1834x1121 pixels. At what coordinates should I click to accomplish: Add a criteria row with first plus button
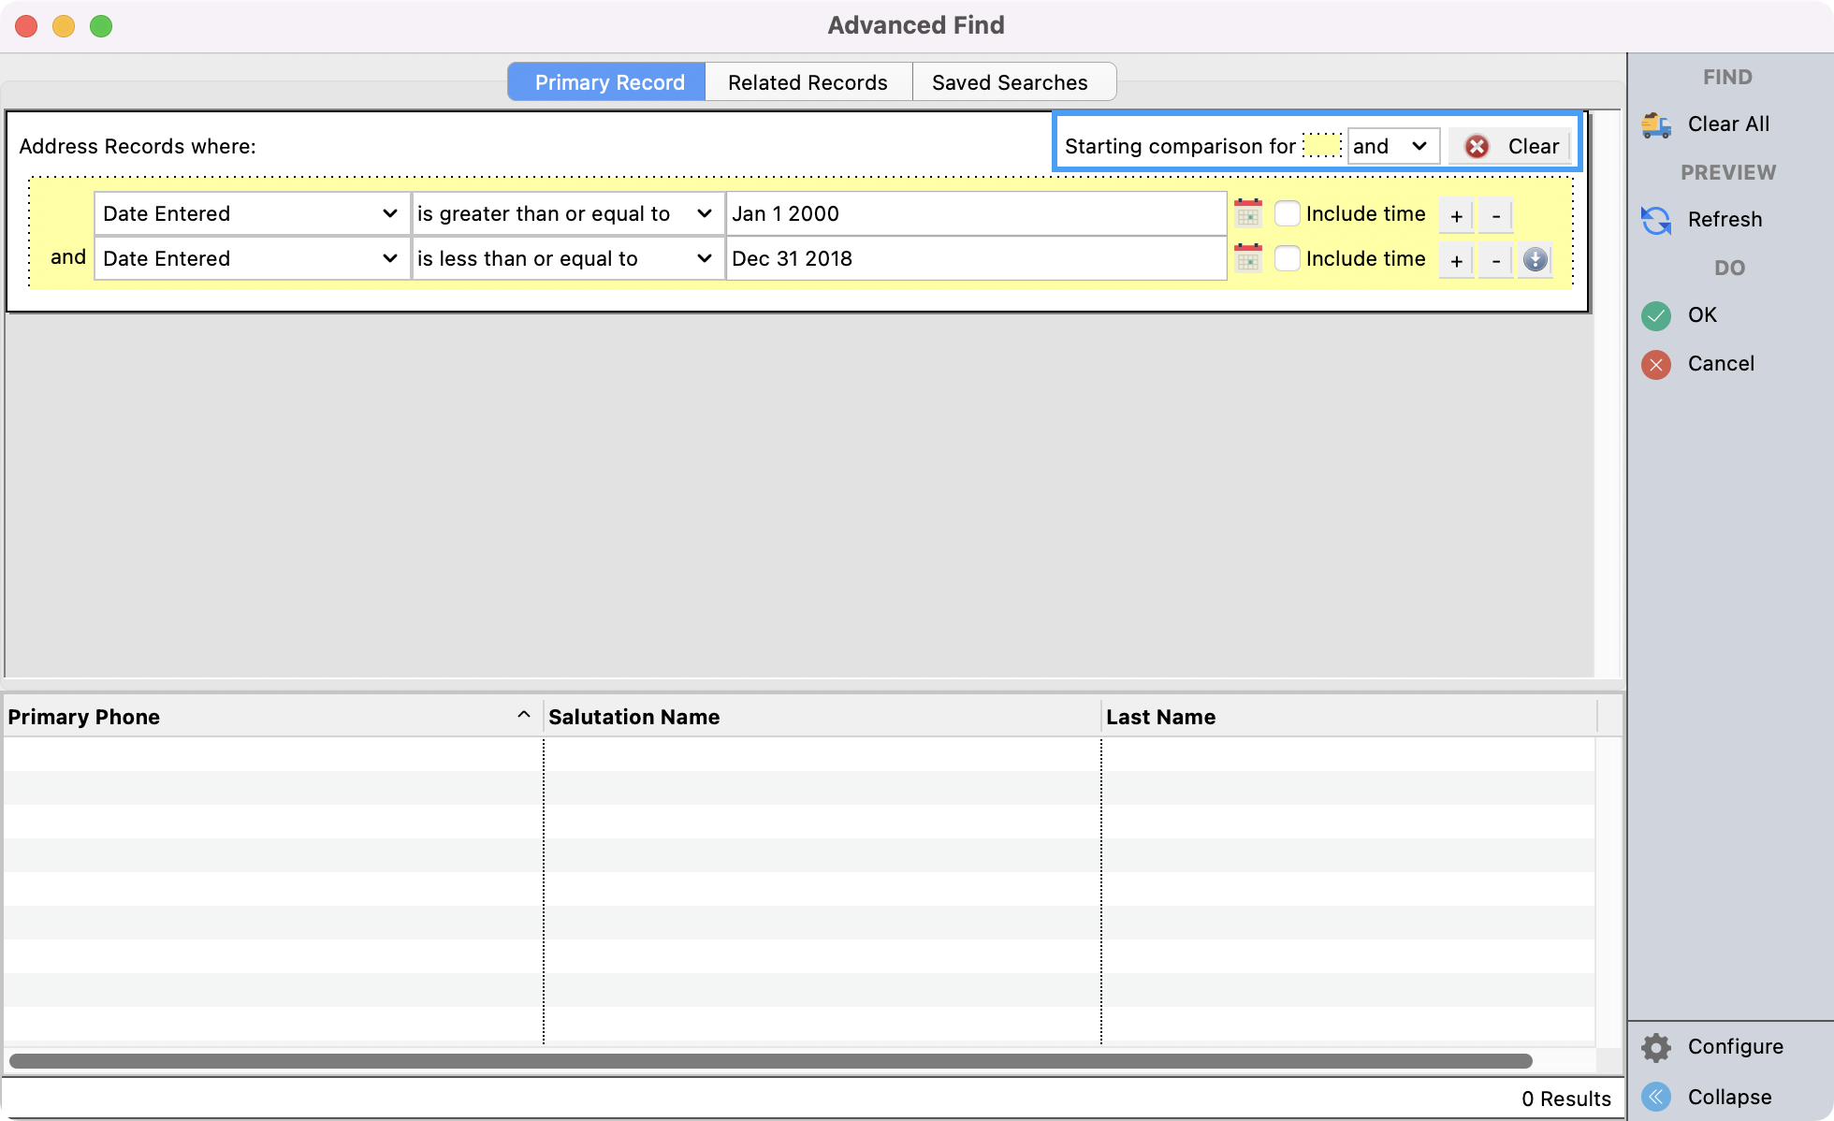click(1456, 215)
